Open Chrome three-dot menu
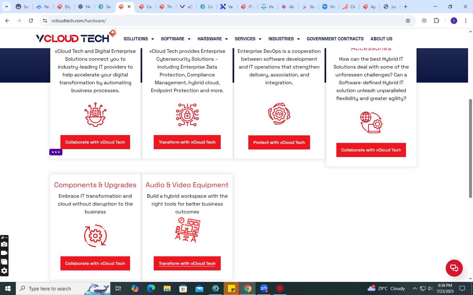The height and width of the screenshot is (295, 473). [466, 21]
